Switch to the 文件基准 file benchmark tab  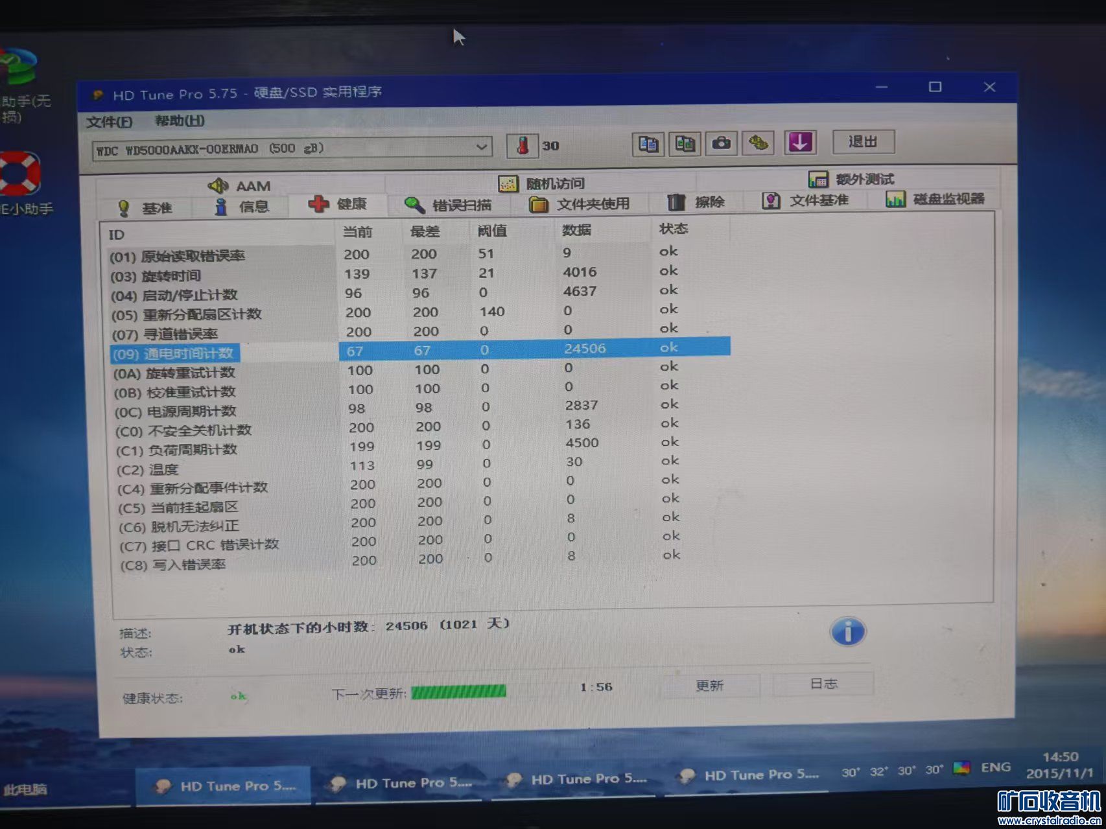point(806,200)
